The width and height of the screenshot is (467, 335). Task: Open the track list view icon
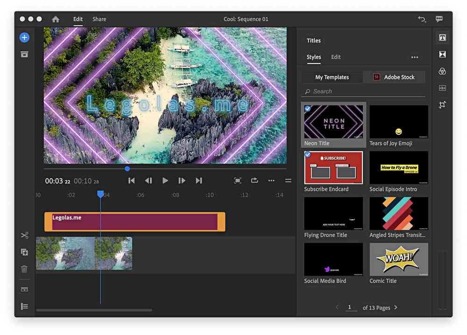point(24,306)
